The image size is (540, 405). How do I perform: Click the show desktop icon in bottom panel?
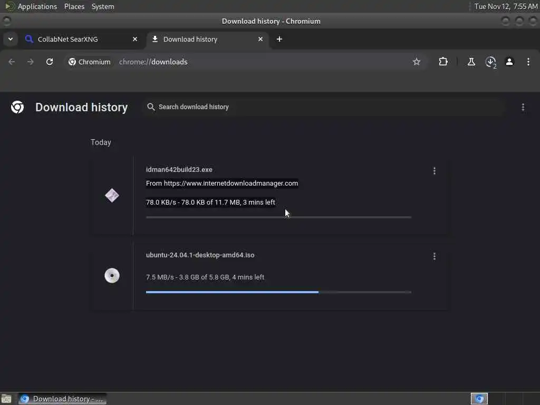[6, 399]
